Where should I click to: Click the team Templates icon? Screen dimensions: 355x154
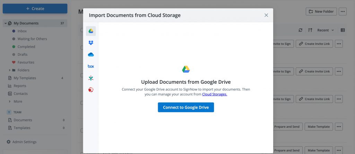(x=10, y=128)
